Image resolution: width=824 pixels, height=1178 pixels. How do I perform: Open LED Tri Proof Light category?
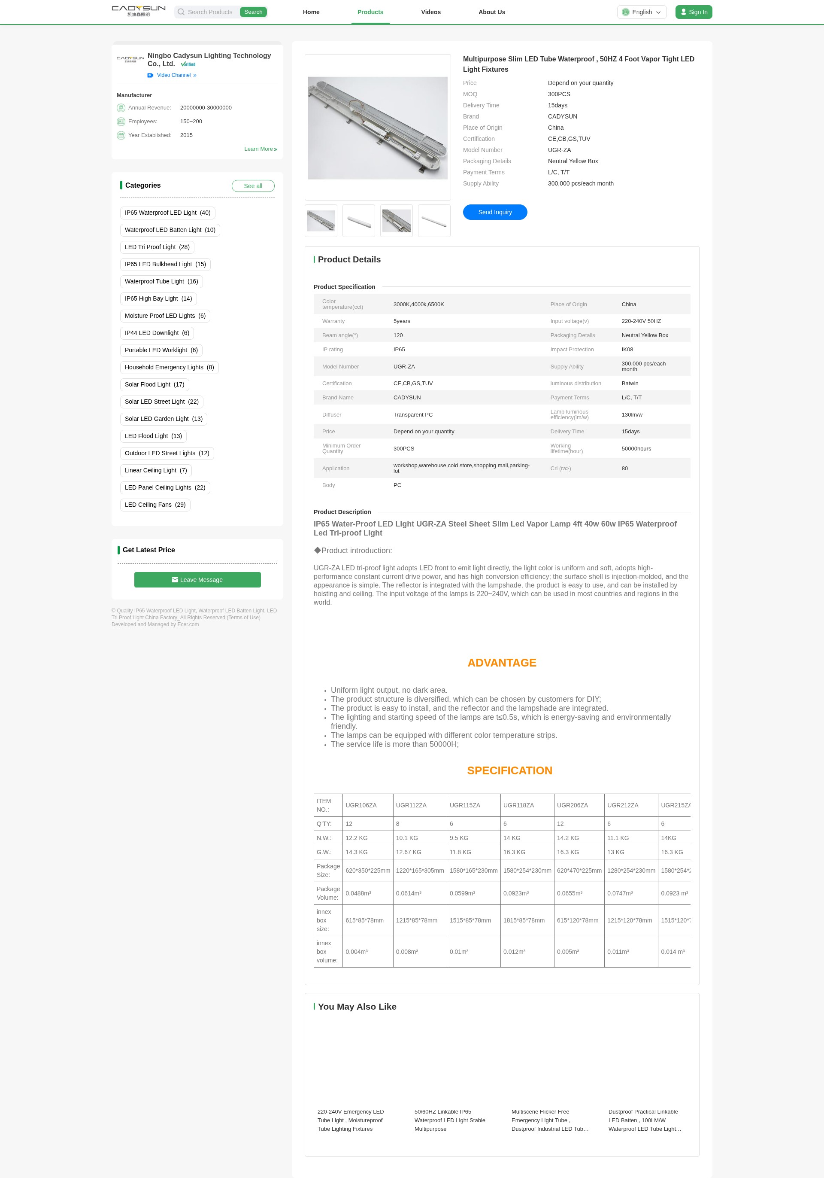(158, 247)
